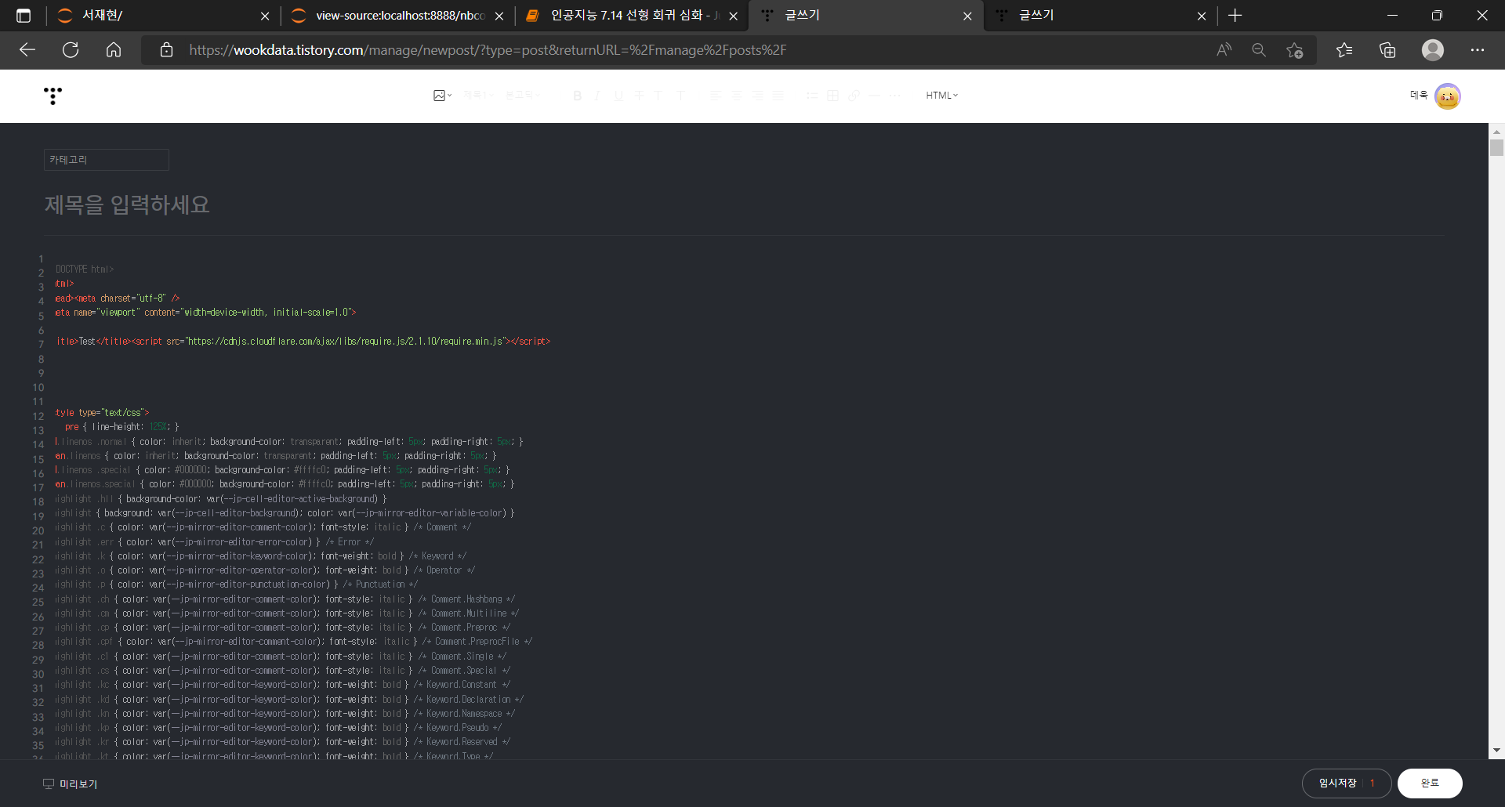The height and width of the screenshot is (807, 1505).
Task: Click the title field 제목을 입력하세요
Action: (127, 205)
